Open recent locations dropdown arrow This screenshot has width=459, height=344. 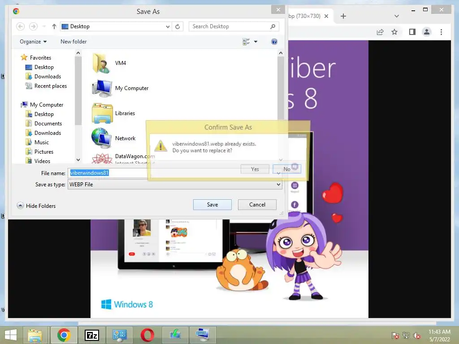pyautogui.click(x=44, y=26)
